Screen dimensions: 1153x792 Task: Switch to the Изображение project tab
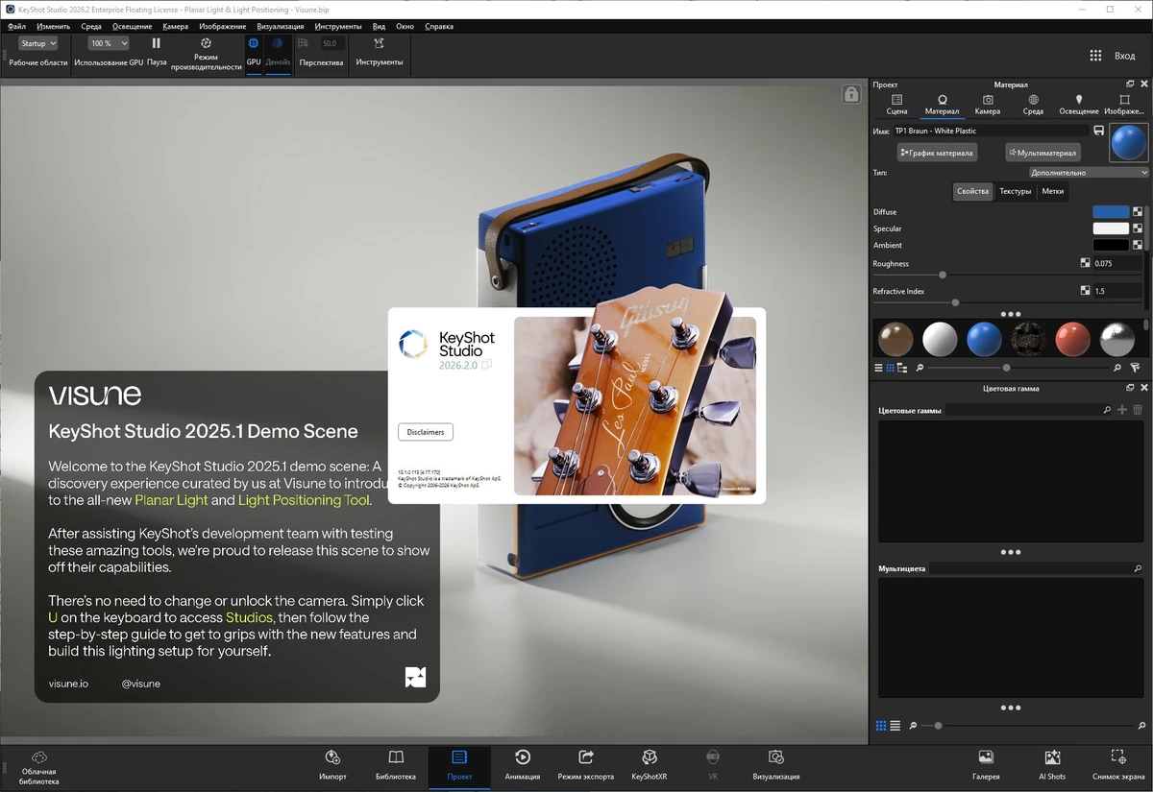(x=1124, y=105)
